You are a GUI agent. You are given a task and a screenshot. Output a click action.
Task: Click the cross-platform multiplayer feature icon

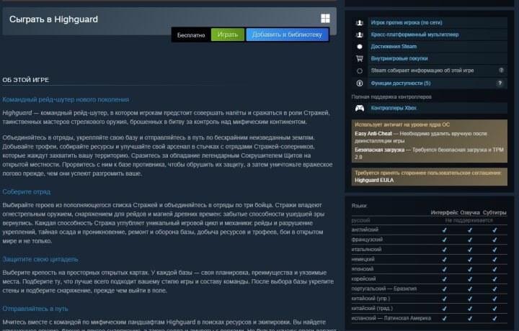360,35
